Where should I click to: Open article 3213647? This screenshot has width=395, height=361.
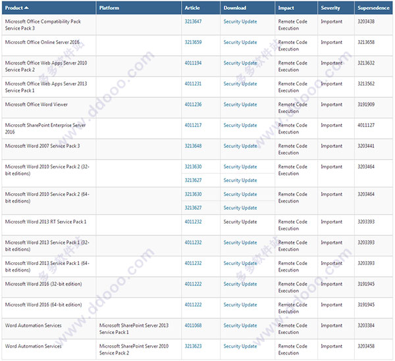(193, 22)
